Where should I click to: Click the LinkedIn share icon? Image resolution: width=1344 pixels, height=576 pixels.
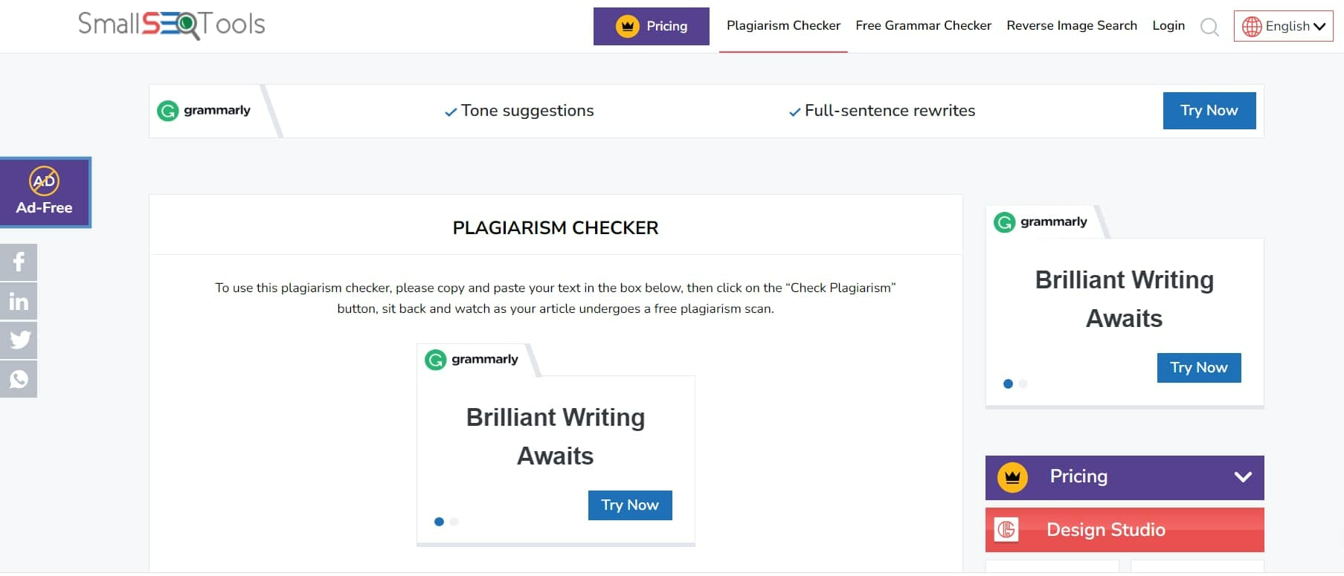pyautogui.click(x=19, y=301)
